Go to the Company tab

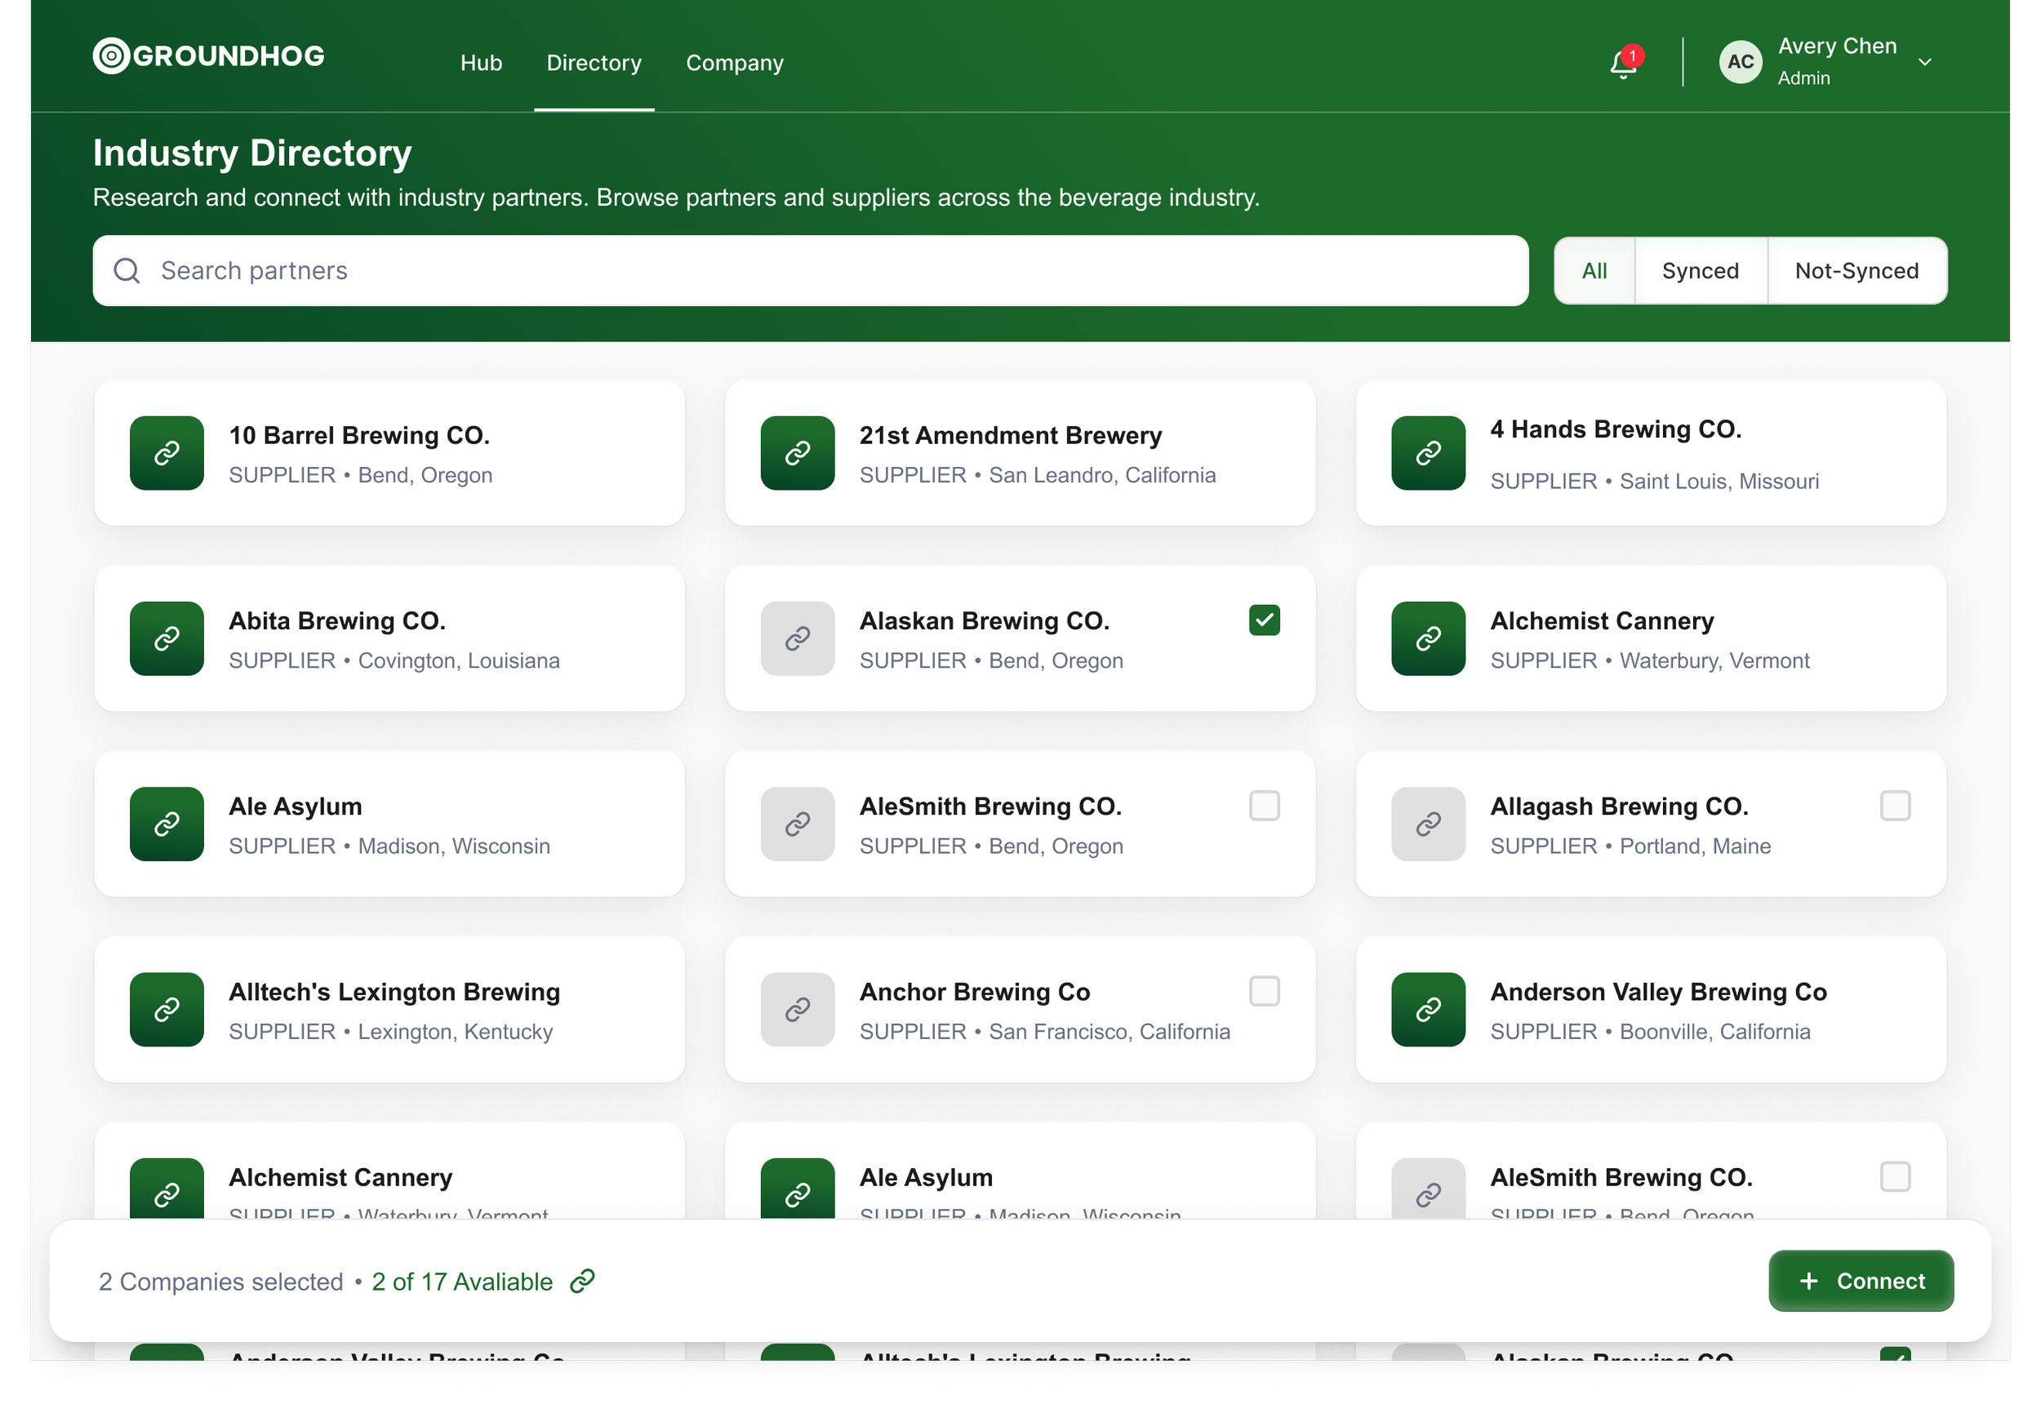coord(735,63)
